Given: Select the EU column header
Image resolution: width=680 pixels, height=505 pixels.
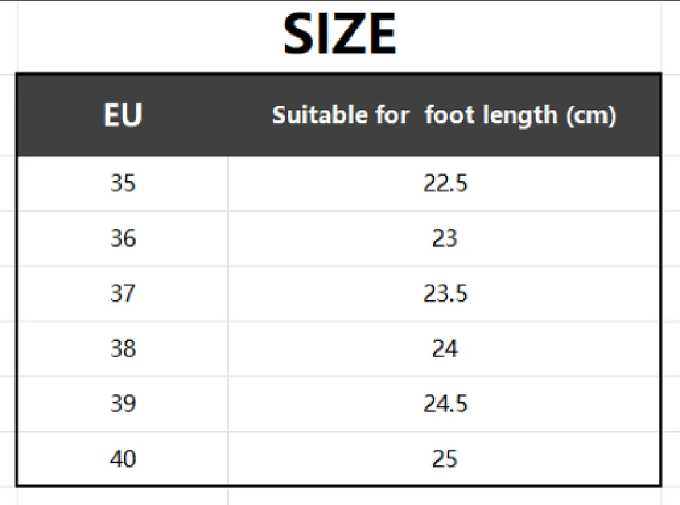Looking at the screenshot, I should click(123, 115).
